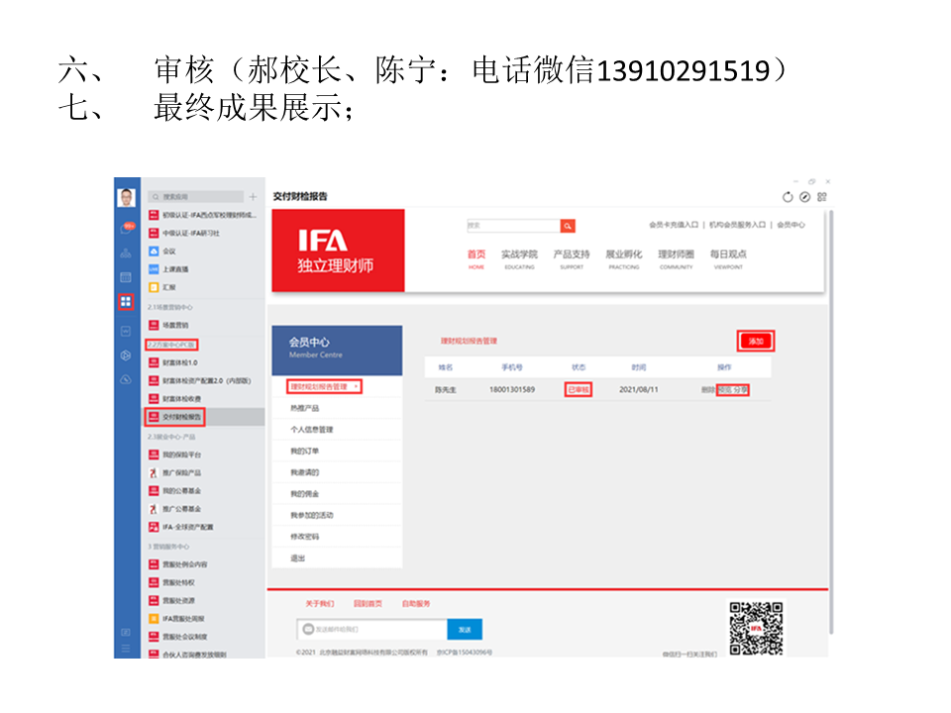Click the 回到首页 footer link

pos(368,604)
